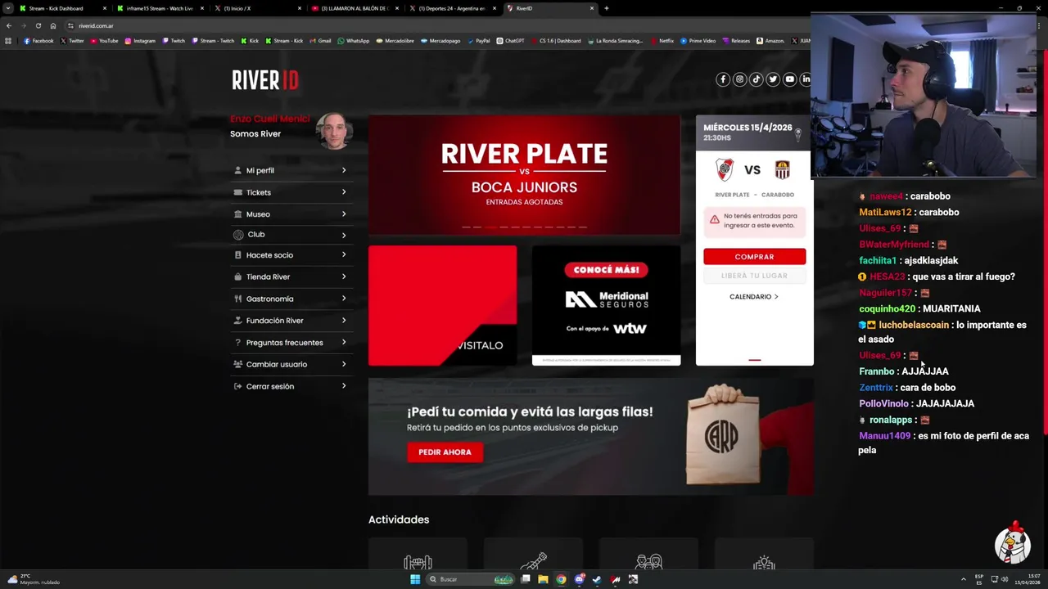Click the Club crest icon in sidebar
The height and width of the screenshot is (589, 1048).
pyautogui.click(x=238, y=235)
